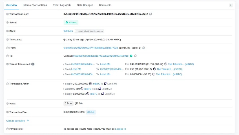Expand Click to see More
Viewport: 239px width, 135px height.
click(17, 121)
